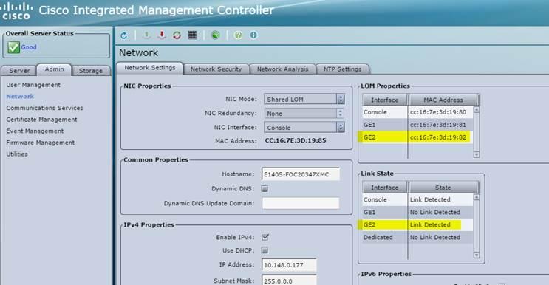The image size is (549, 285).
Task: Select Console row in Link State table
Action: pos(417,199)
